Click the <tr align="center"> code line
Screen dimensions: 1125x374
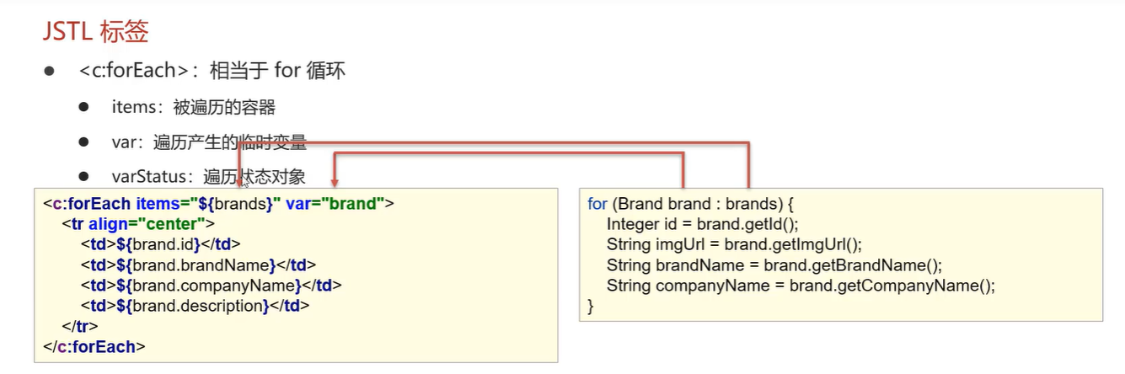click(x=139, y=224)
